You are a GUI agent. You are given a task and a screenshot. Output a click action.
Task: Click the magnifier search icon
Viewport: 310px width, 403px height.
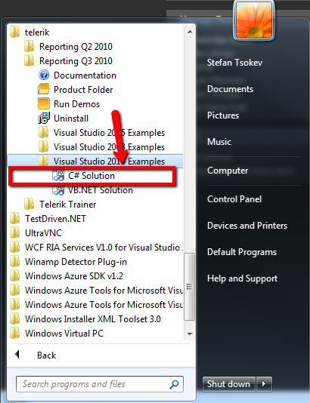[175, 384]
